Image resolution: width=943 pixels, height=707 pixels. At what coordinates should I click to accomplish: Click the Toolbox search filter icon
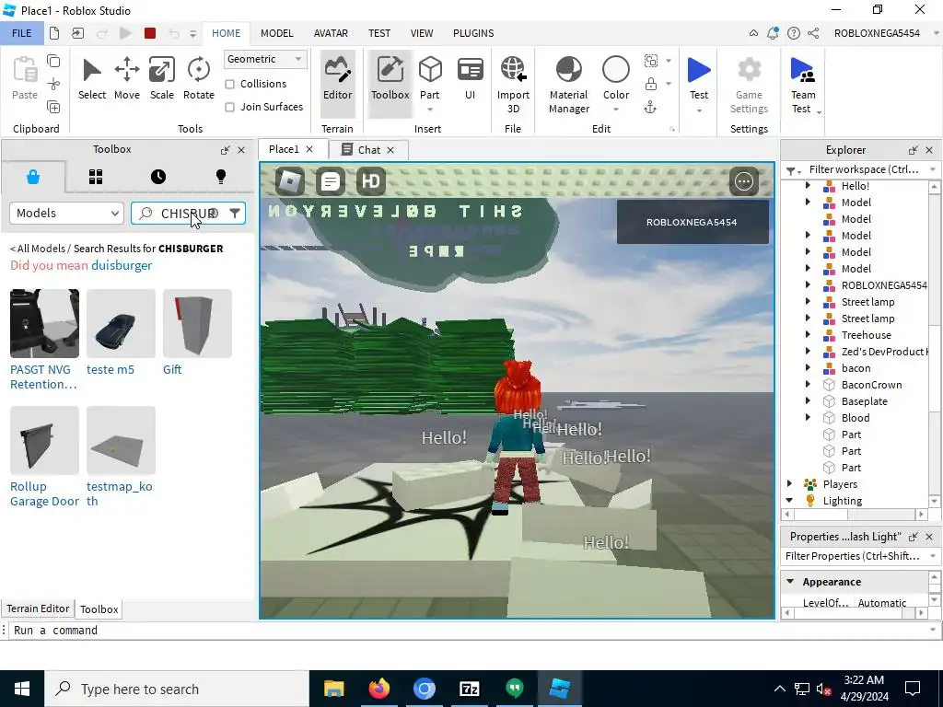[x=235, y=213]
